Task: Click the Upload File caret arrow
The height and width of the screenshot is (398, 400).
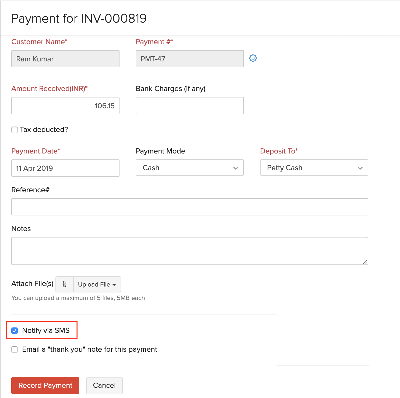Action: pyautogui.click(x=114, y=285)
